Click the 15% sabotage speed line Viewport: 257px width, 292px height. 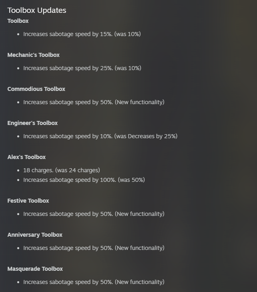point(82,34)
